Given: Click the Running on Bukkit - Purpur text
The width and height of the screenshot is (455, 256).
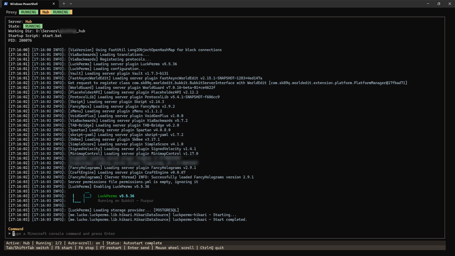Looking at the screenshot, I should click(126, 201).
